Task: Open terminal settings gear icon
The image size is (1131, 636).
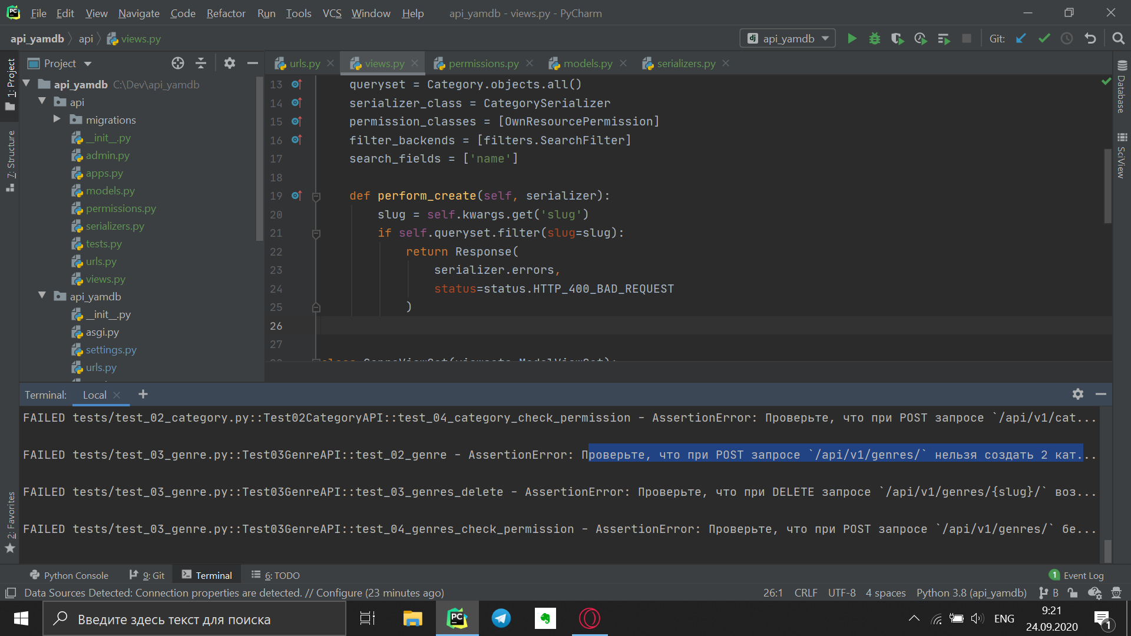Action: (x=1077, y=395)
